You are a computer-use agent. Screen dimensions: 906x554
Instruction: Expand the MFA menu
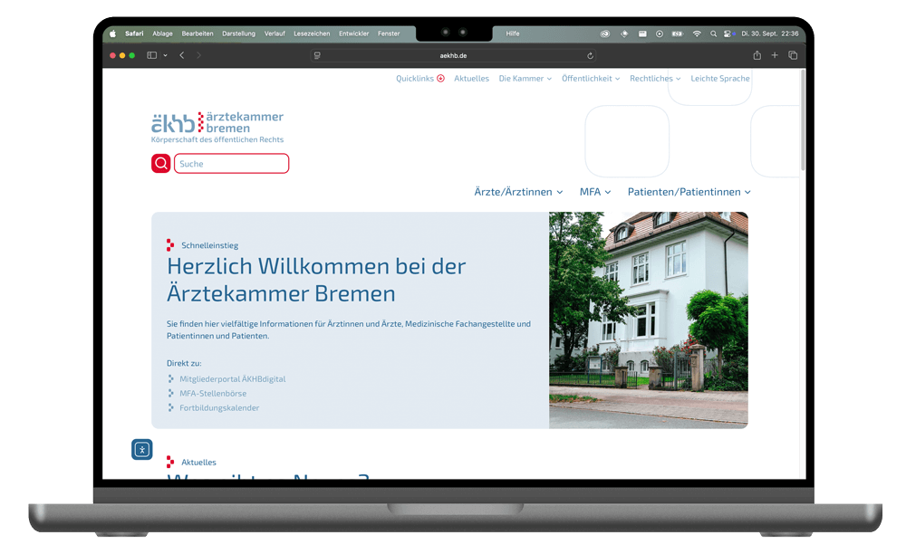point(595,192)
